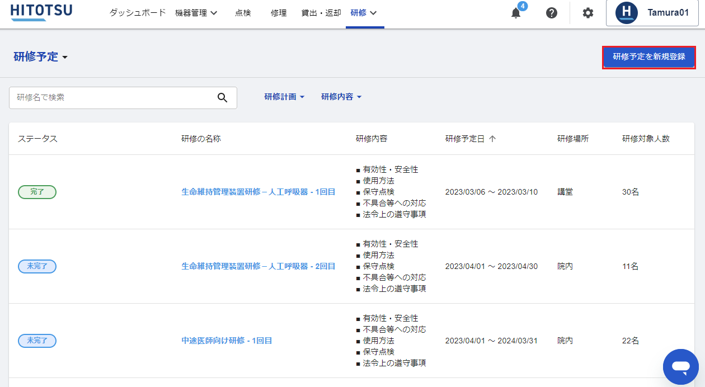Click 未完了 badge of 人工呼吸器 2回目 row
This screenshot has width=705, height=387.
(37, 266)
